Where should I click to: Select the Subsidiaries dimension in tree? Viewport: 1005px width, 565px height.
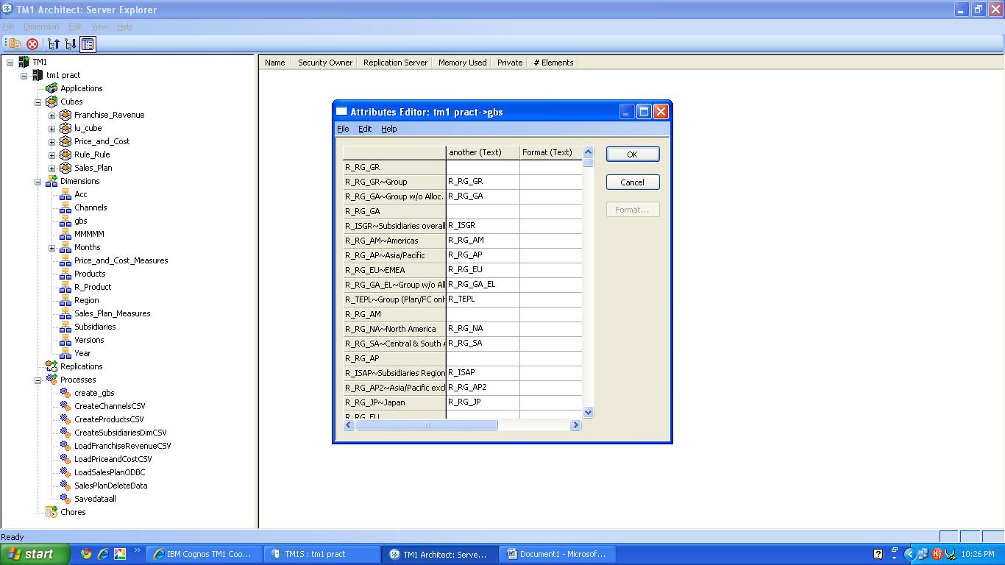(95, 327)
